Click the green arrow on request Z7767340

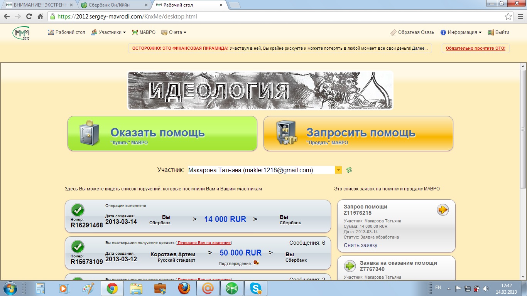(x=350, y=266)
